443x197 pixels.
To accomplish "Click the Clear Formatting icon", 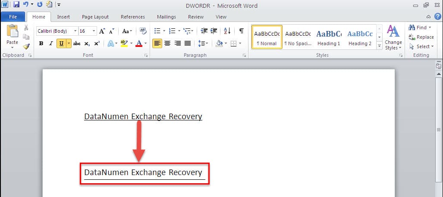I will point(143,31).
